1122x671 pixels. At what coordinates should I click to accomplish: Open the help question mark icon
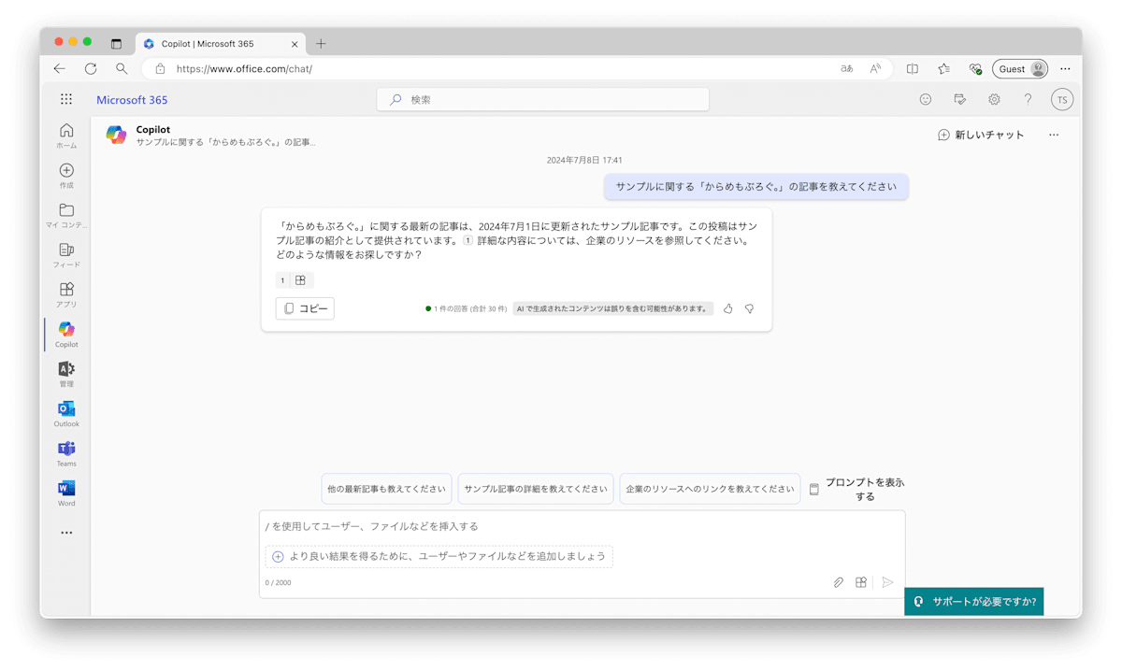tap(1028, 99)
